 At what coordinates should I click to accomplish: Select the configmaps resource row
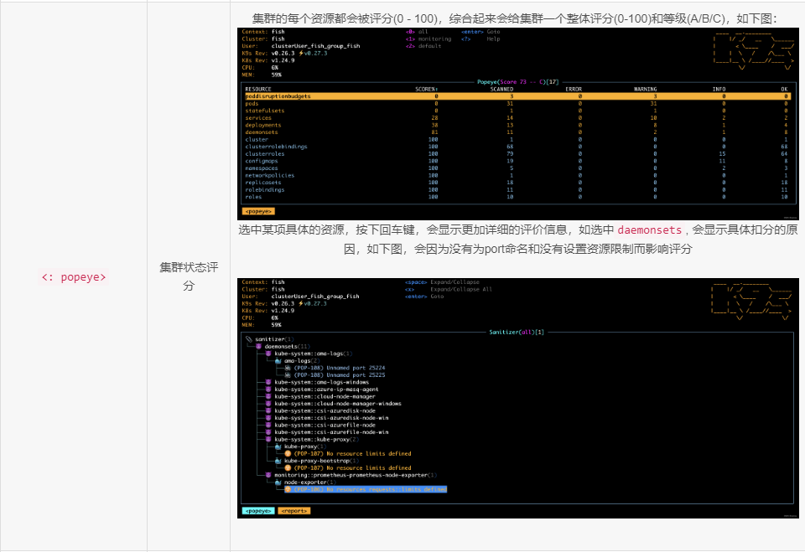point(517,161)
